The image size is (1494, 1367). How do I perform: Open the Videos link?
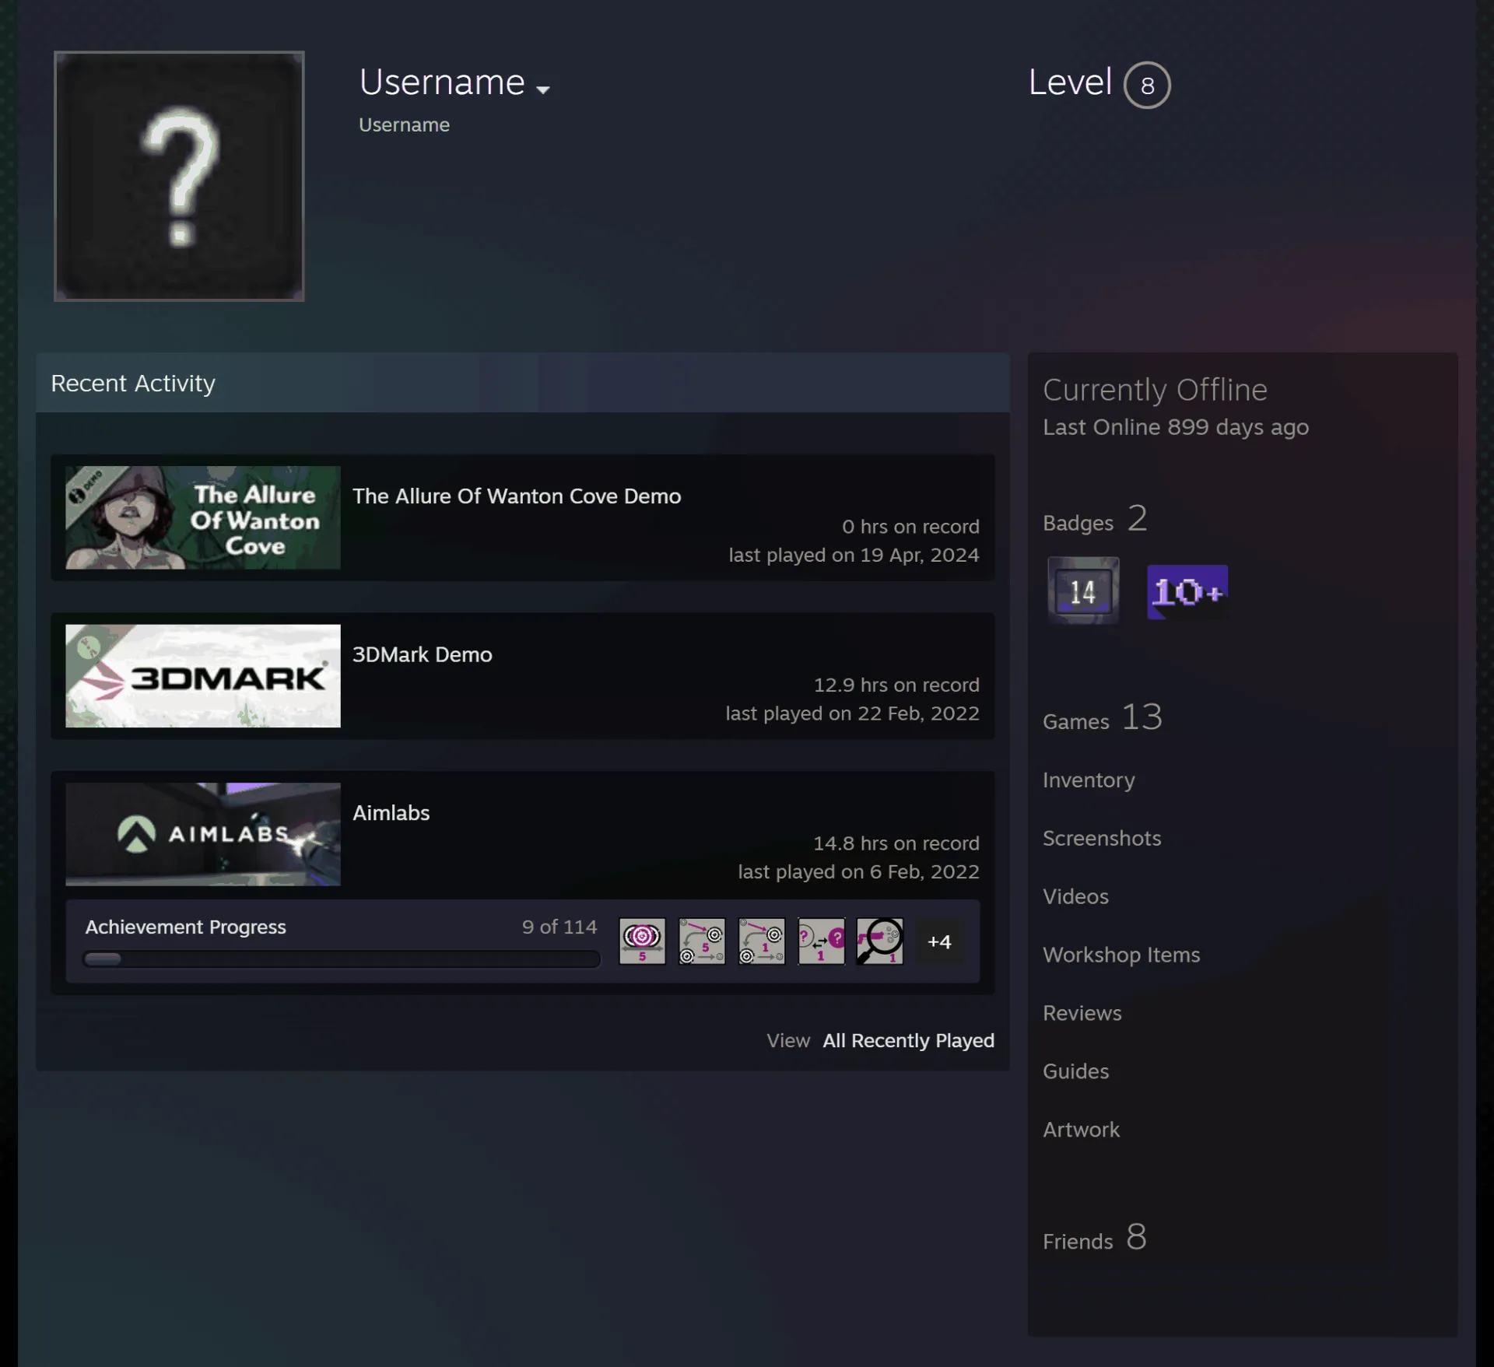coord(1075,896)
